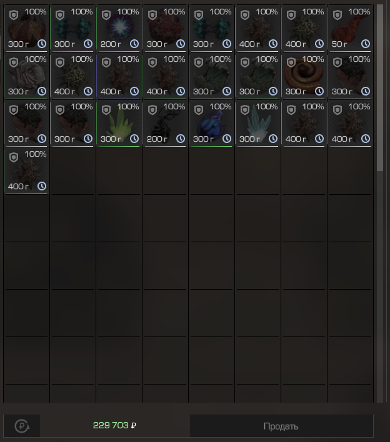Click the Продать sell button
The image size is (390, 442).
point(281,426)
